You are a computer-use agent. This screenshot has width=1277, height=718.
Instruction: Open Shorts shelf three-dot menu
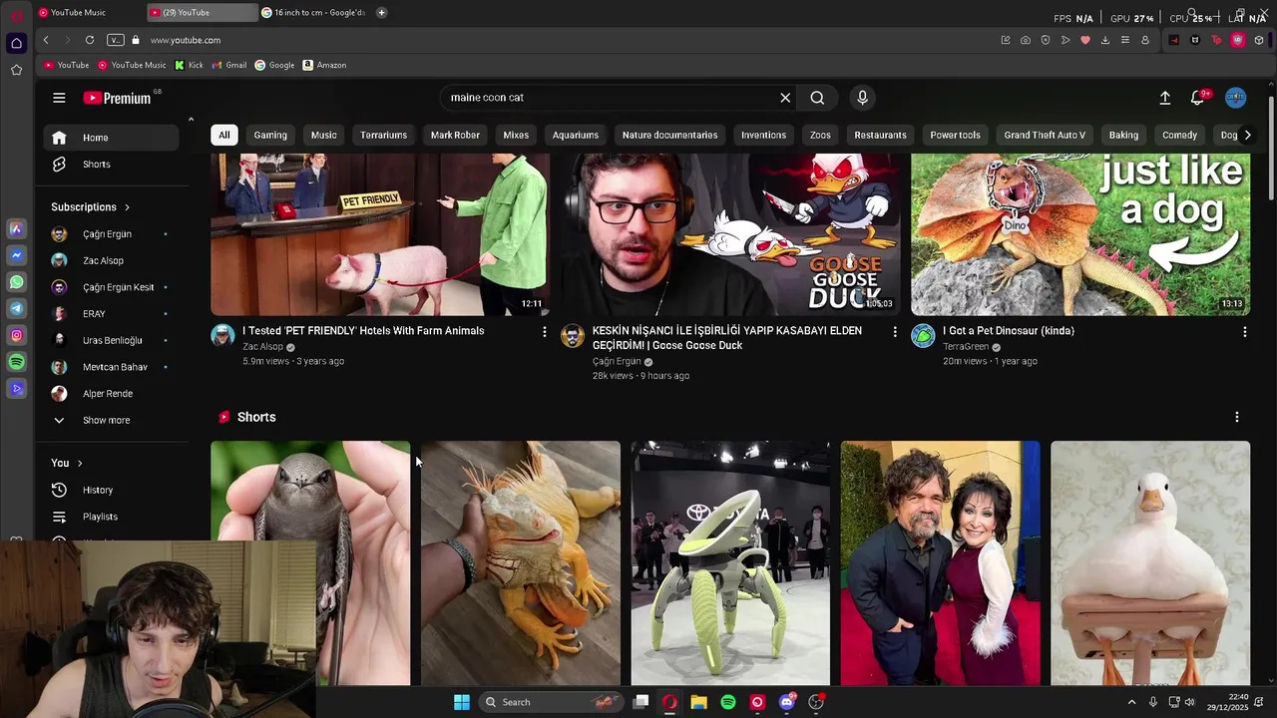(x=1236, y=417)
